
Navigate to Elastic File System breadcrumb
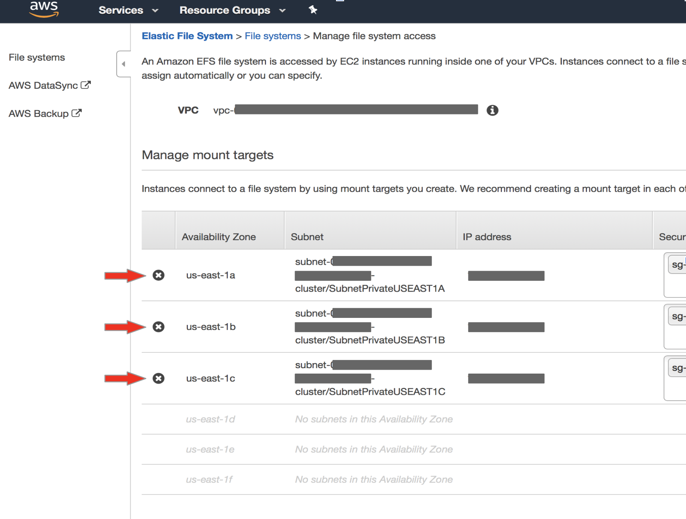pyautogui.click(x=187, y=36)
